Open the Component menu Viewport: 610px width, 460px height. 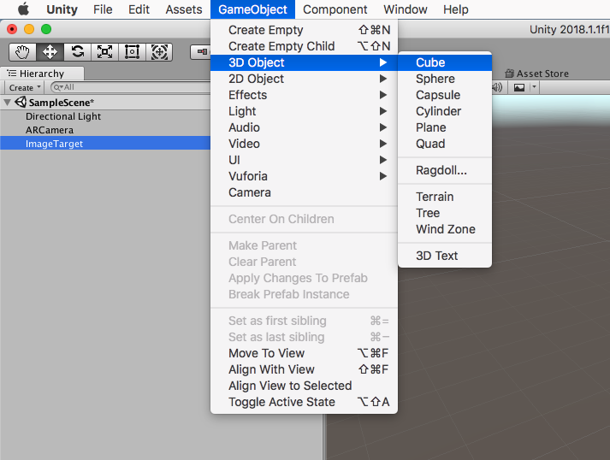click(335, 9)
